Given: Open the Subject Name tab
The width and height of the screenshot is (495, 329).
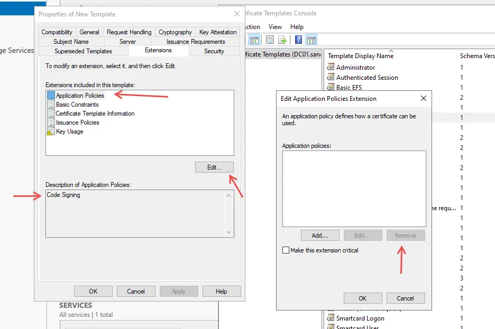Looking at the screenshot, I should pos(71,42).
